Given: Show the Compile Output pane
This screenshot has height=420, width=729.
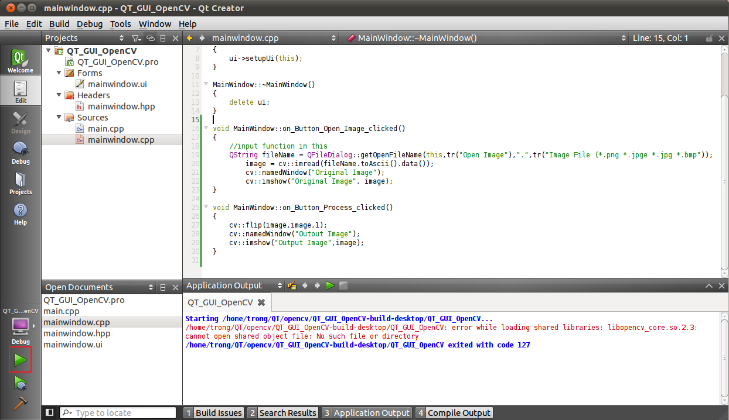Looking at the screenshot, I should (x=454, y=413).
